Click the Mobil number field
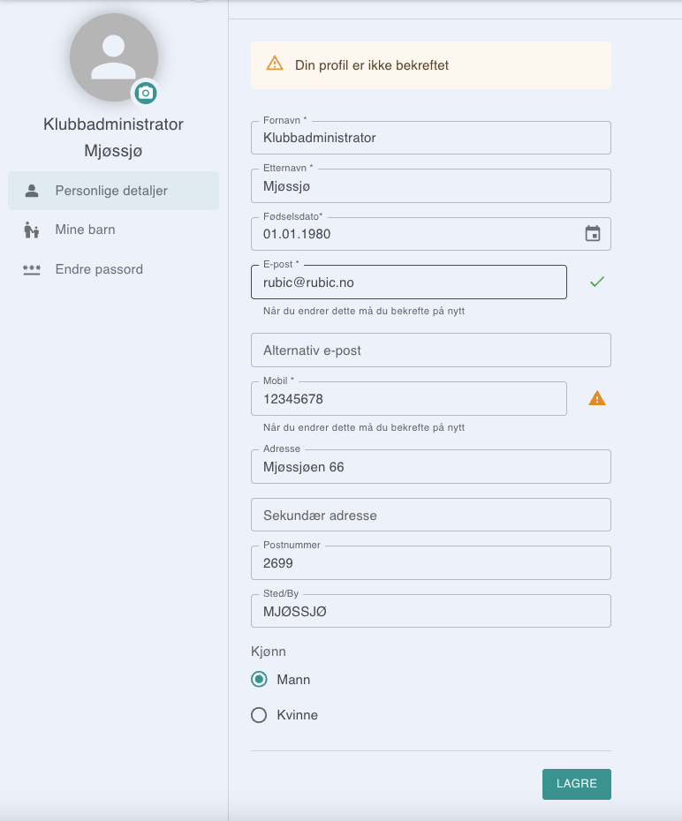682x821 pixels. [x=408, y=399]
